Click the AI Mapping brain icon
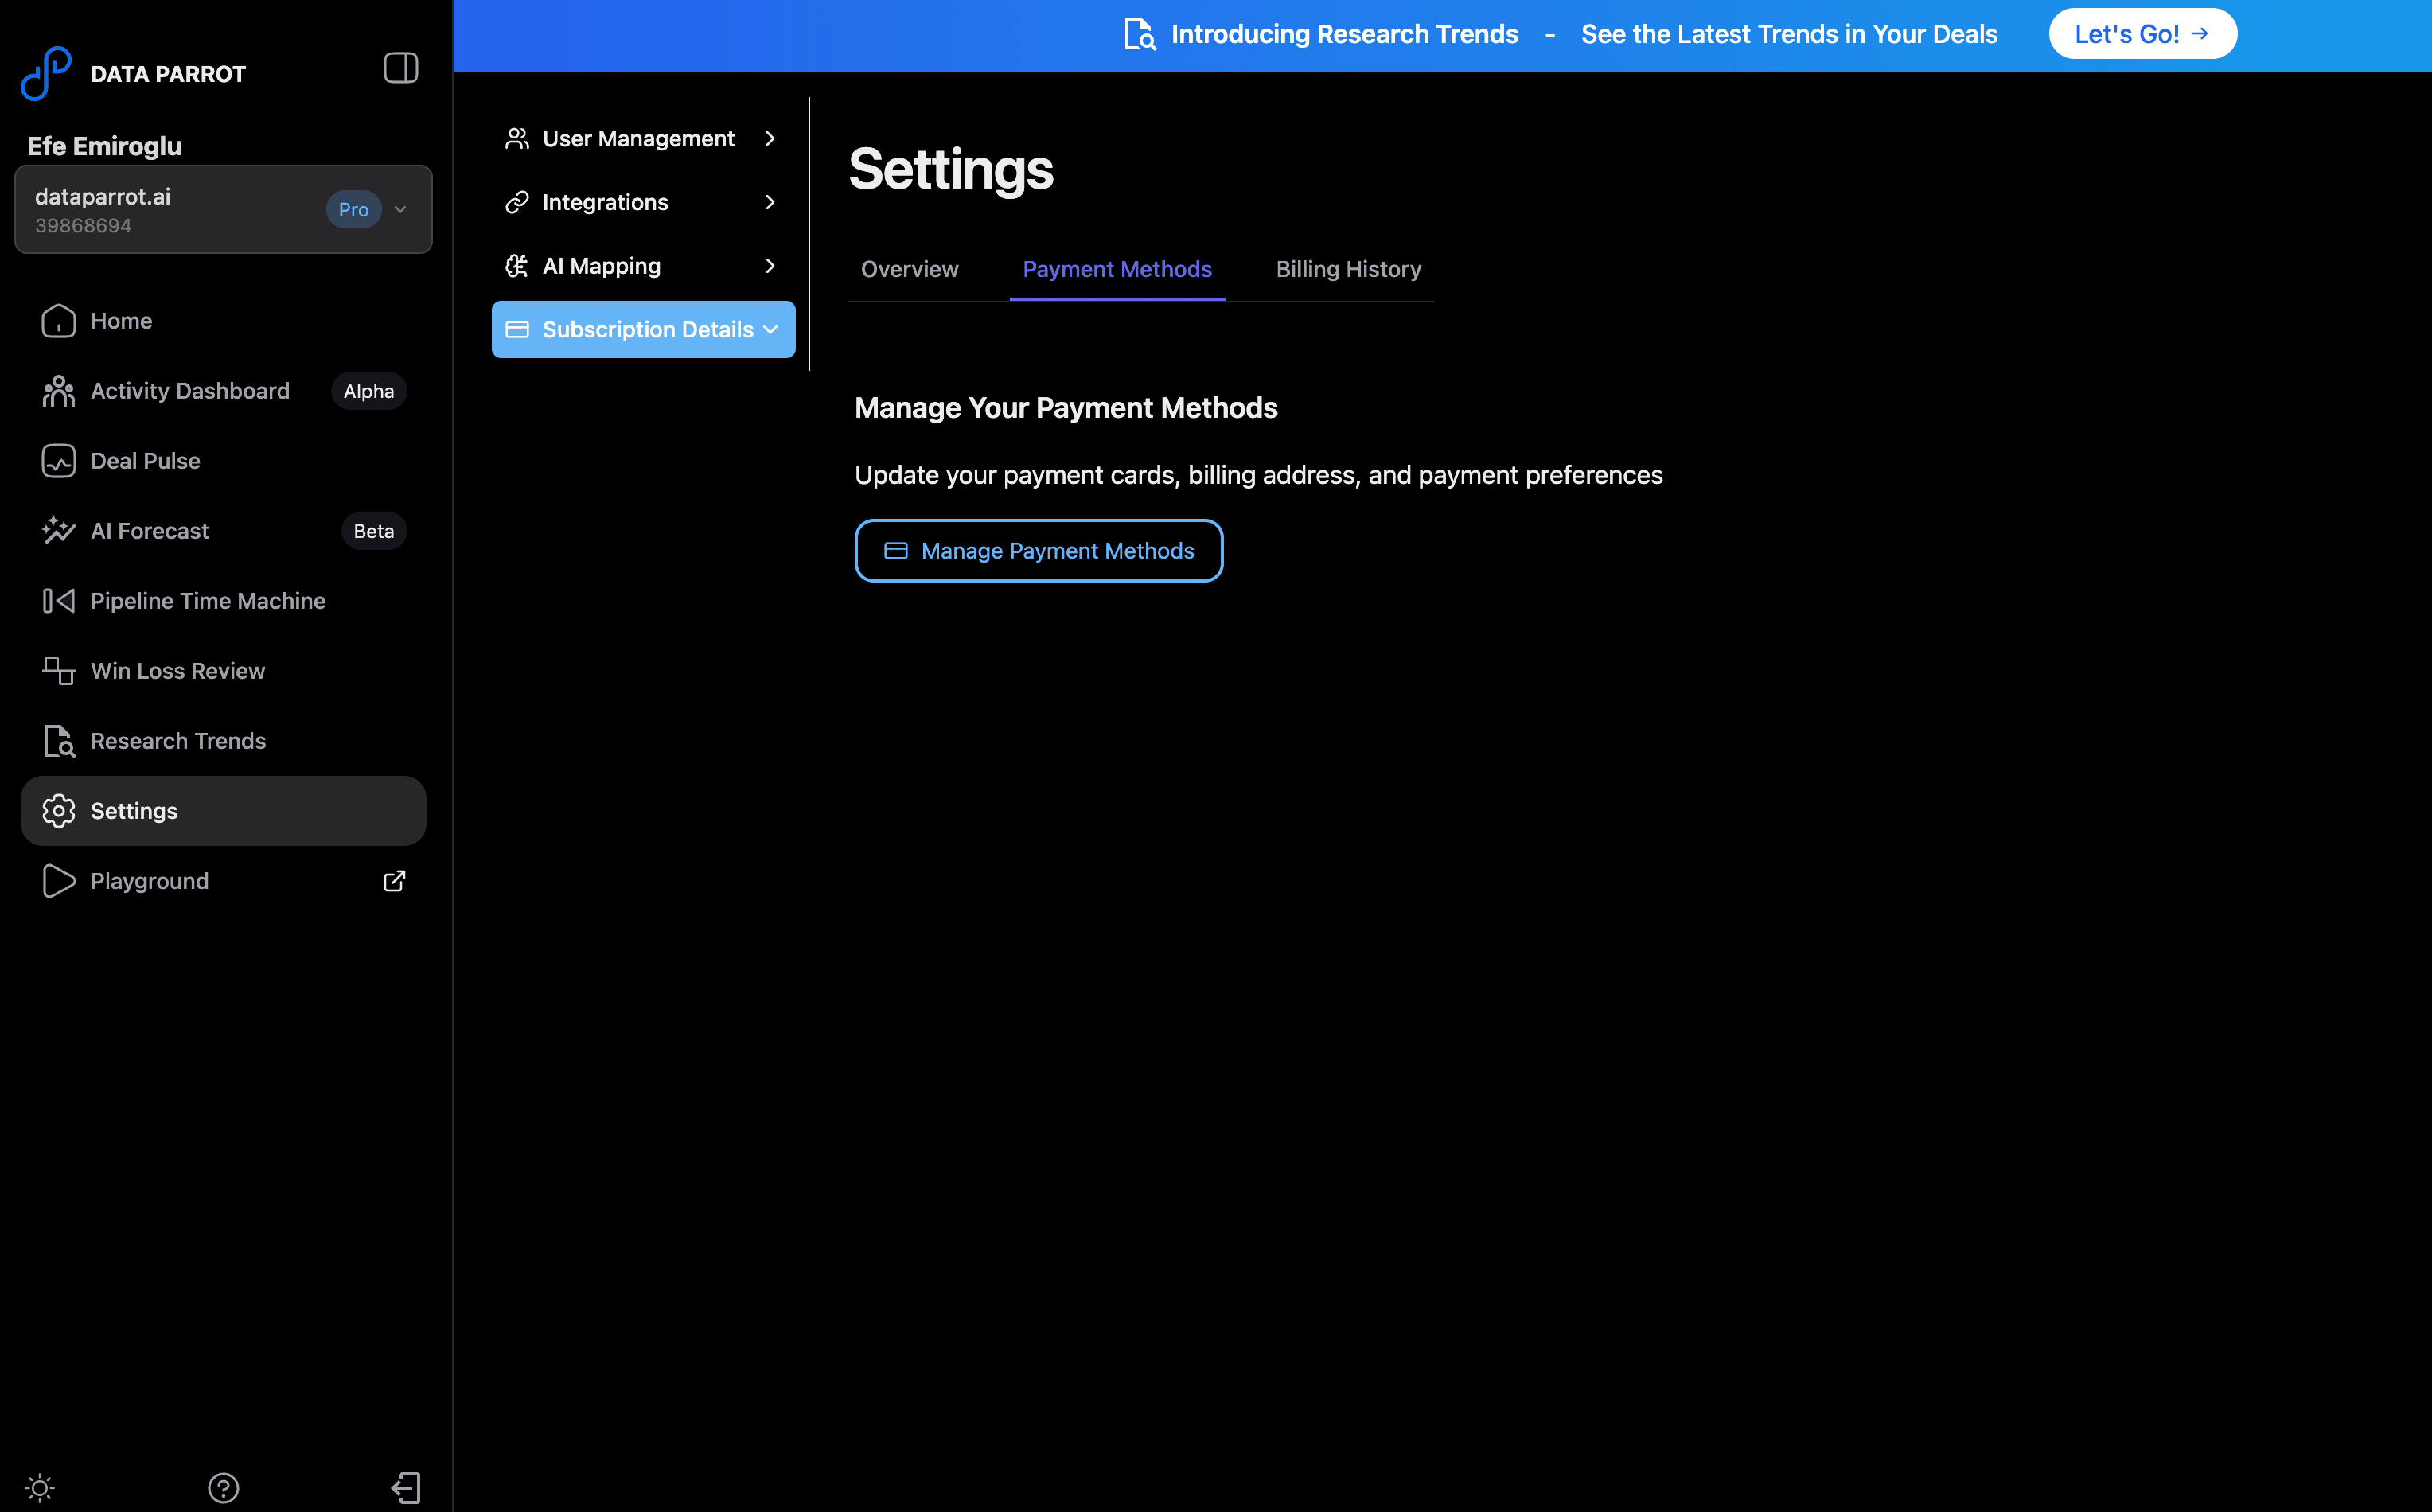2432x1512 pixels. click(x=517, y=266)
